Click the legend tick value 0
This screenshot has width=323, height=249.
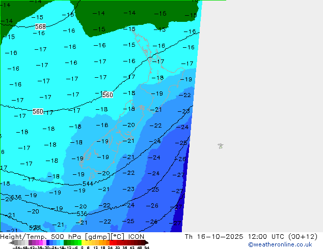click(x=82, y=247)
